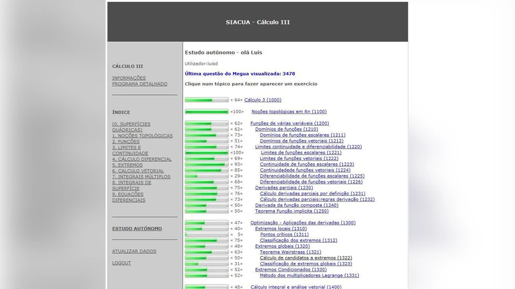Select Funções de várias variáveis (1200)

290,123
